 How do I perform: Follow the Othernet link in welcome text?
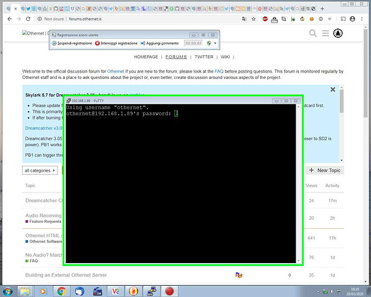coord(116,71)
